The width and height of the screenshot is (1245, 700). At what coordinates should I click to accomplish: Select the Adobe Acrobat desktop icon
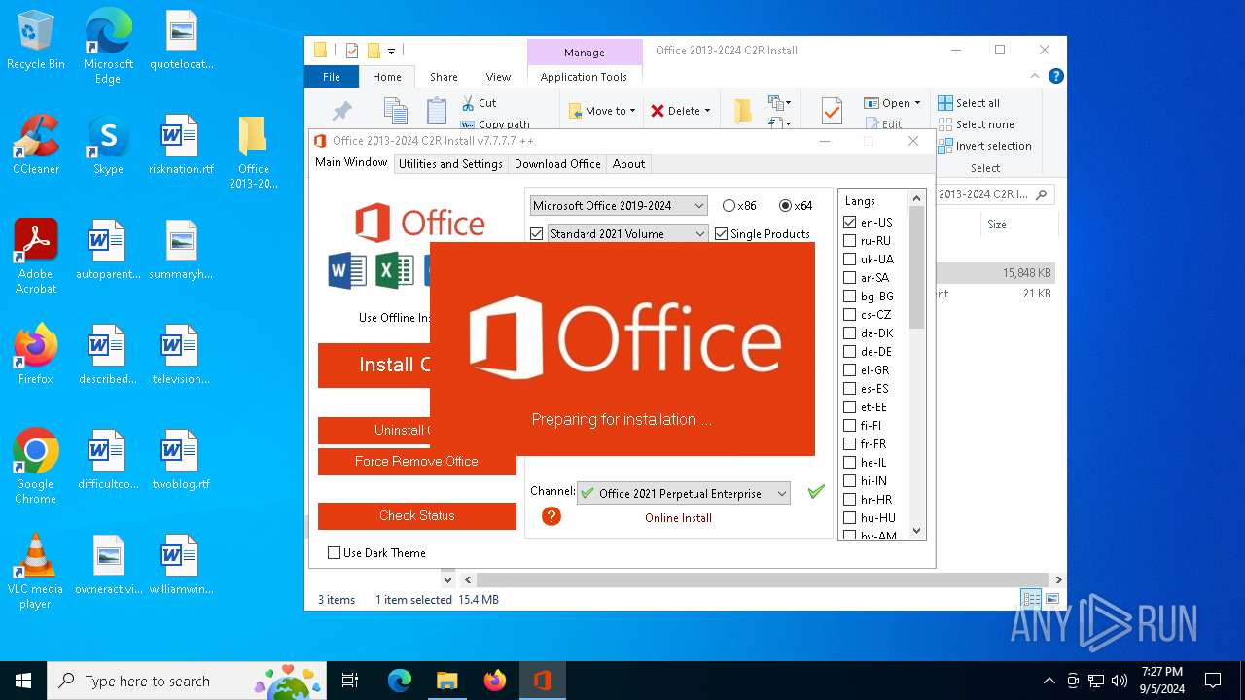36,256
